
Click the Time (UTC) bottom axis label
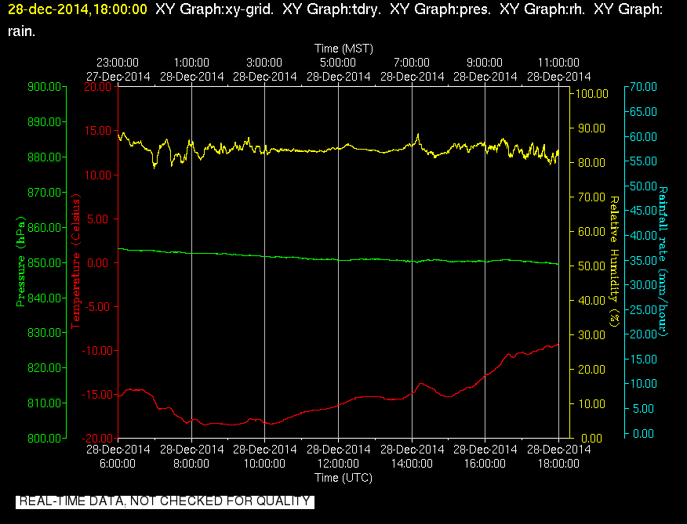point(343,478)
